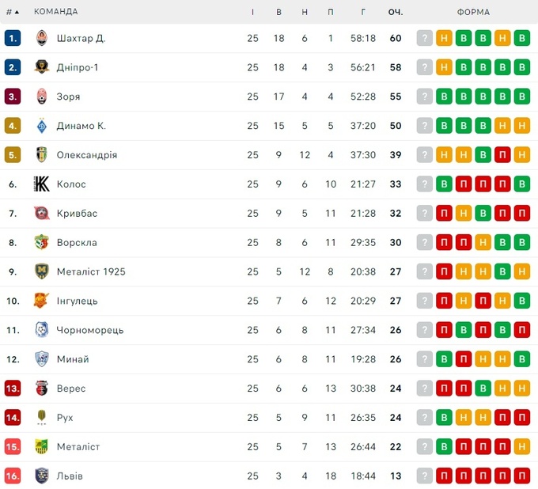Click Шахтар Д. gray question mark form badge

(425, 38)
